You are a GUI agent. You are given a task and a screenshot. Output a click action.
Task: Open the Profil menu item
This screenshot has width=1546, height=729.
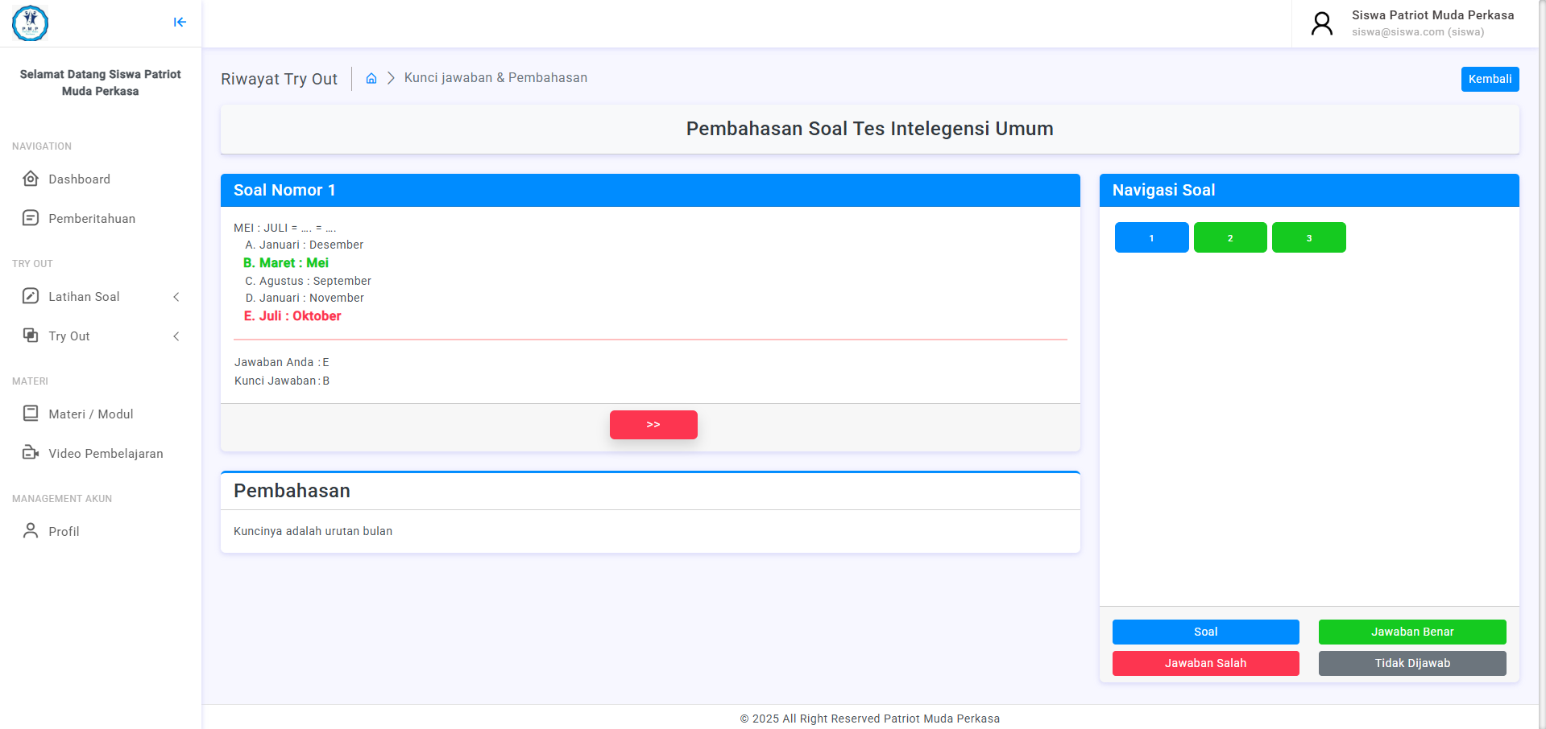click(x=101, y=531)
